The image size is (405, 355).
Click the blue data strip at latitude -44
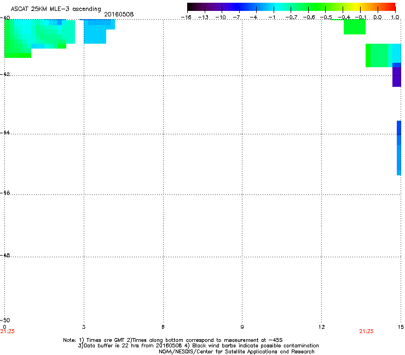point(399,148)
